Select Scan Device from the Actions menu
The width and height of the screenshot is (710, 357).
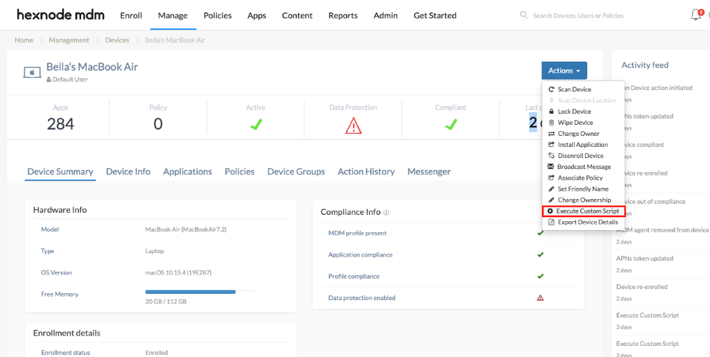584,89
